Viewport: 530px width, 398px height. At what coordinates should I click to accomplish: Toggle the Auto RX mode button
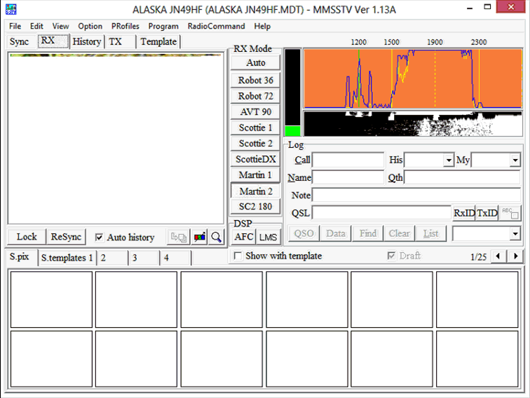(255, 62)
